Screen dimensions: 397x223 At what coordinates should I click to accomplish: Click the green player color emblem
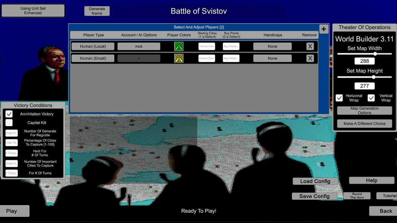coord(179,46)
